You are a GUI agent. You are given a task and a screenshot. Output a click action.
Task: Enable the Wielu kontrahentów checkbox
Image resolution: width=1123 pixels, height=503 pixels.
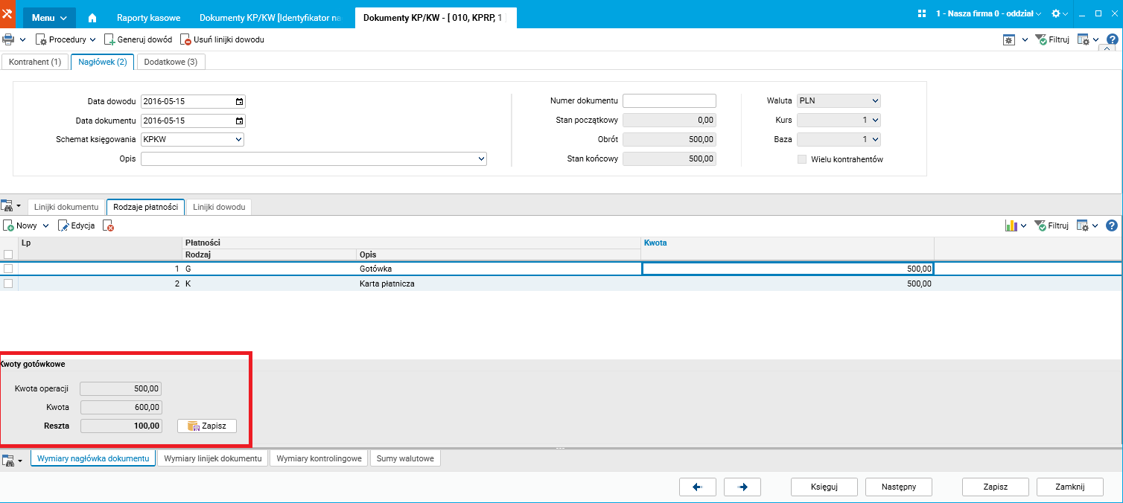pyautogui.click(x=802, y=159)
